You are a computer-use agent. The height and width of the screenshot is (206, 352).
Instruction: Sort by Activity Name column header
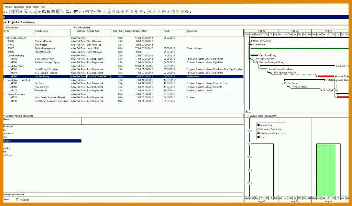52,33
